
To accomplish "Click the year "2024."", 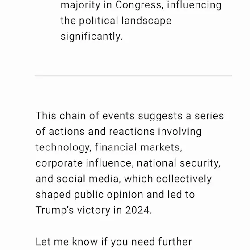I will (x=138, y=210).
